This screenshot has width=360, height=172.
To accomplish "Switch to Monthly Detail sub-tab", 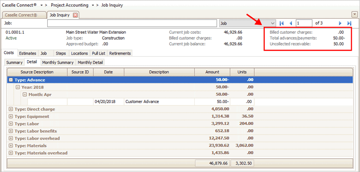I will [90, 63].
